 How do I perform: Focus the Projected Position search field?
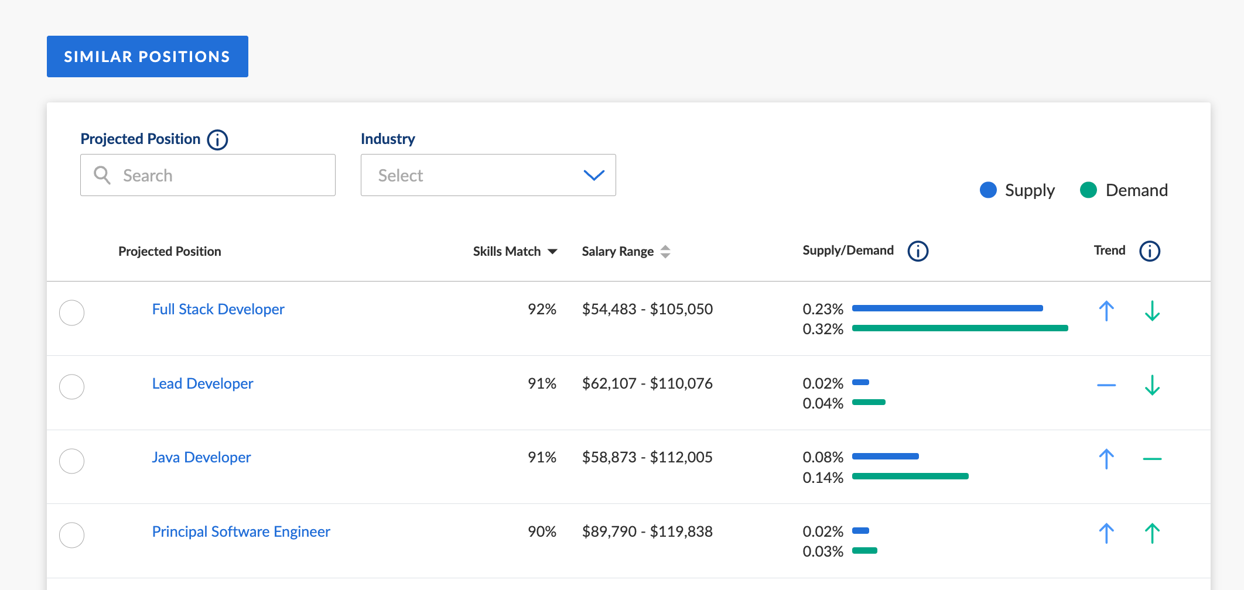(208, 175)
